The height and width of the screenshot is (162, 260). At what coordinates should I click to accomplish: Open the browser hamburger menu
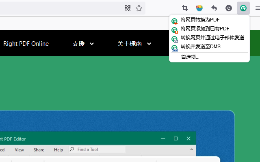(x=258, y=8)
